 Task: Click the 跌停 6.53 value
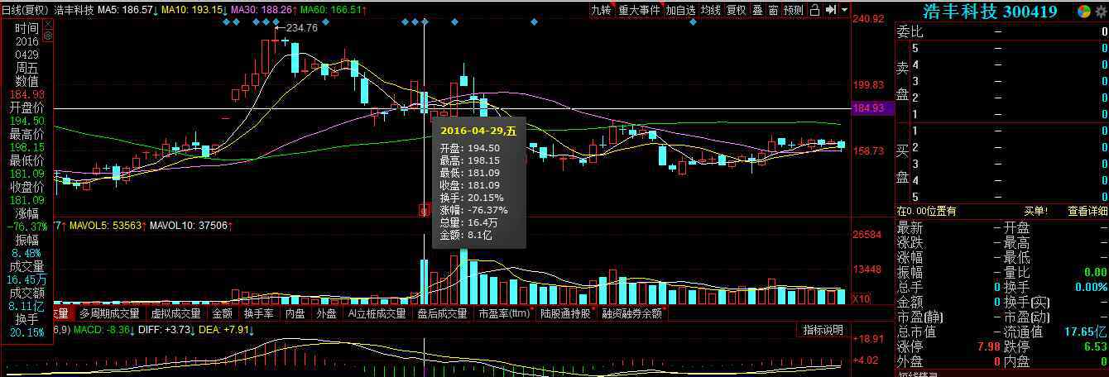click(1096, 346)
